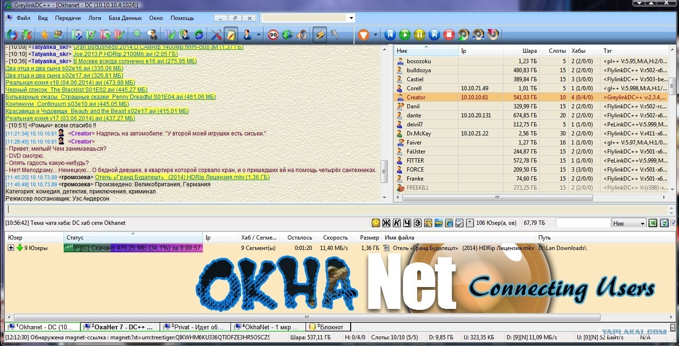The image size is (679, 346).
Task: Click the megaphone icon in the toolbar
Action: 302,35
